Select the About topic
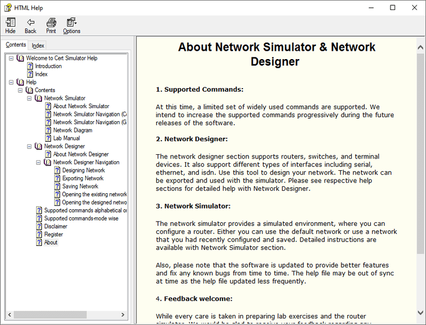Screen dimensions: 426x325 [x=51, y=242]
